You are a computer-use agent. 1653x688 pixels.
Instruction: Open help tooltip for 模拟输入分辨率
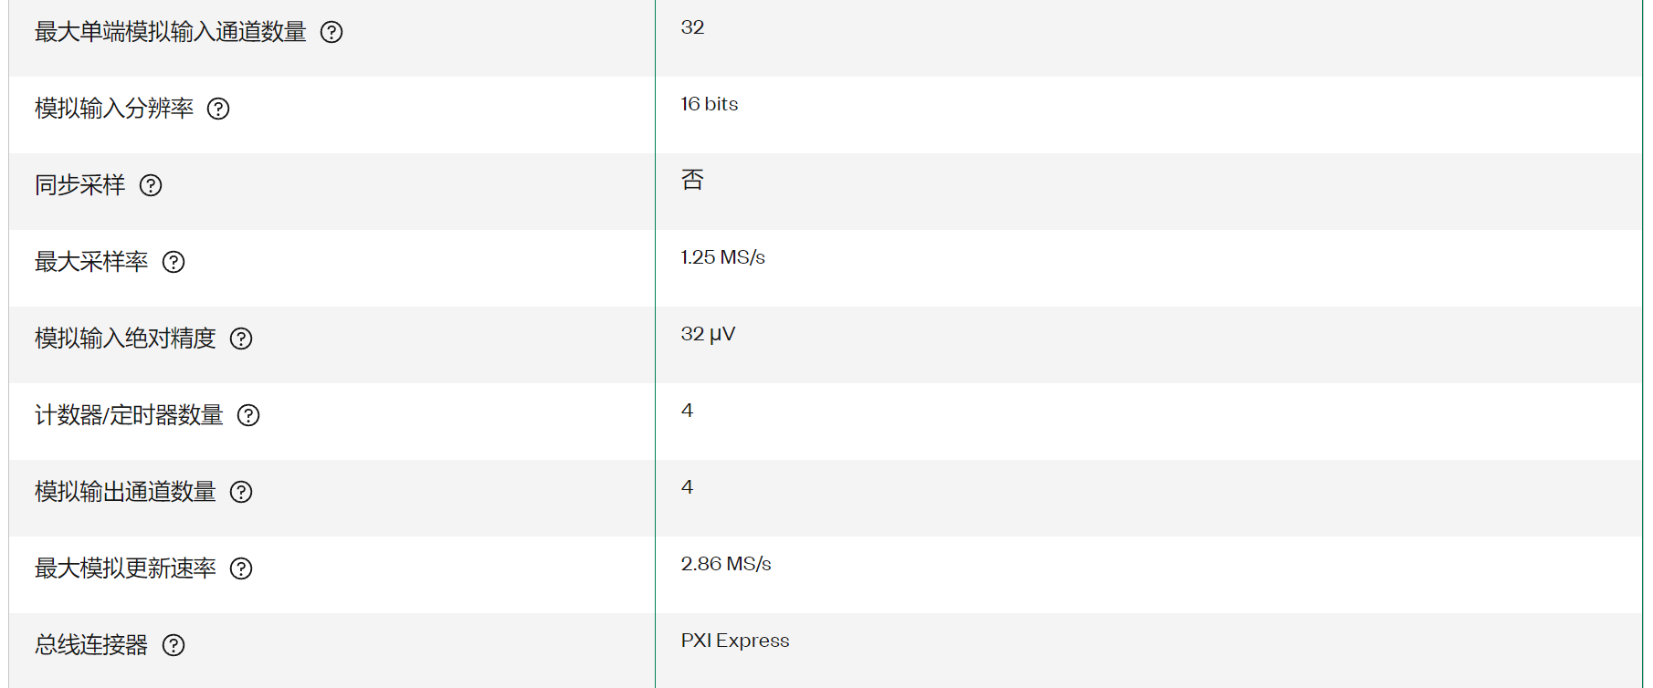pos(218,109)
